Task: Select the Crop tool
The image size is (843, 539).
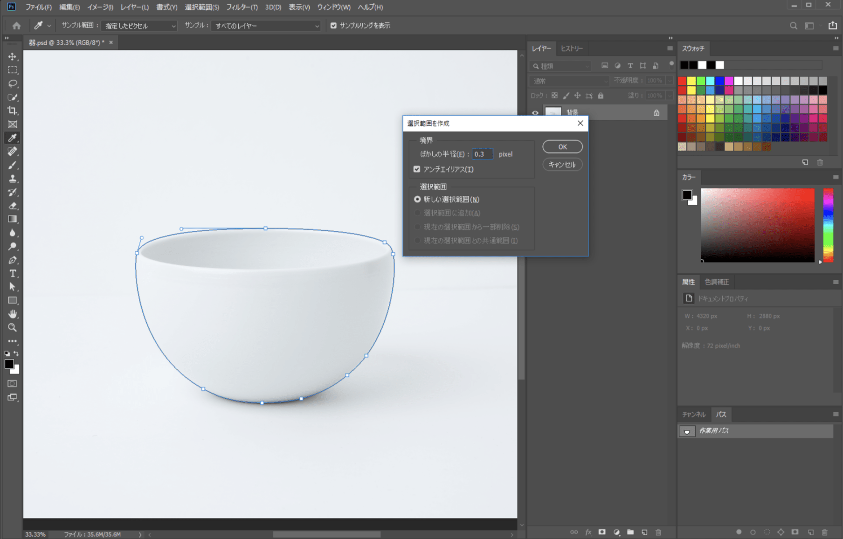Action: tap(13, 111)
